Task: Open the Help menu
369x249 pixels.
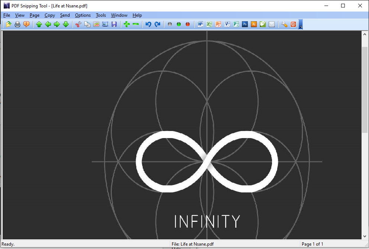Action: pos(137,15)
